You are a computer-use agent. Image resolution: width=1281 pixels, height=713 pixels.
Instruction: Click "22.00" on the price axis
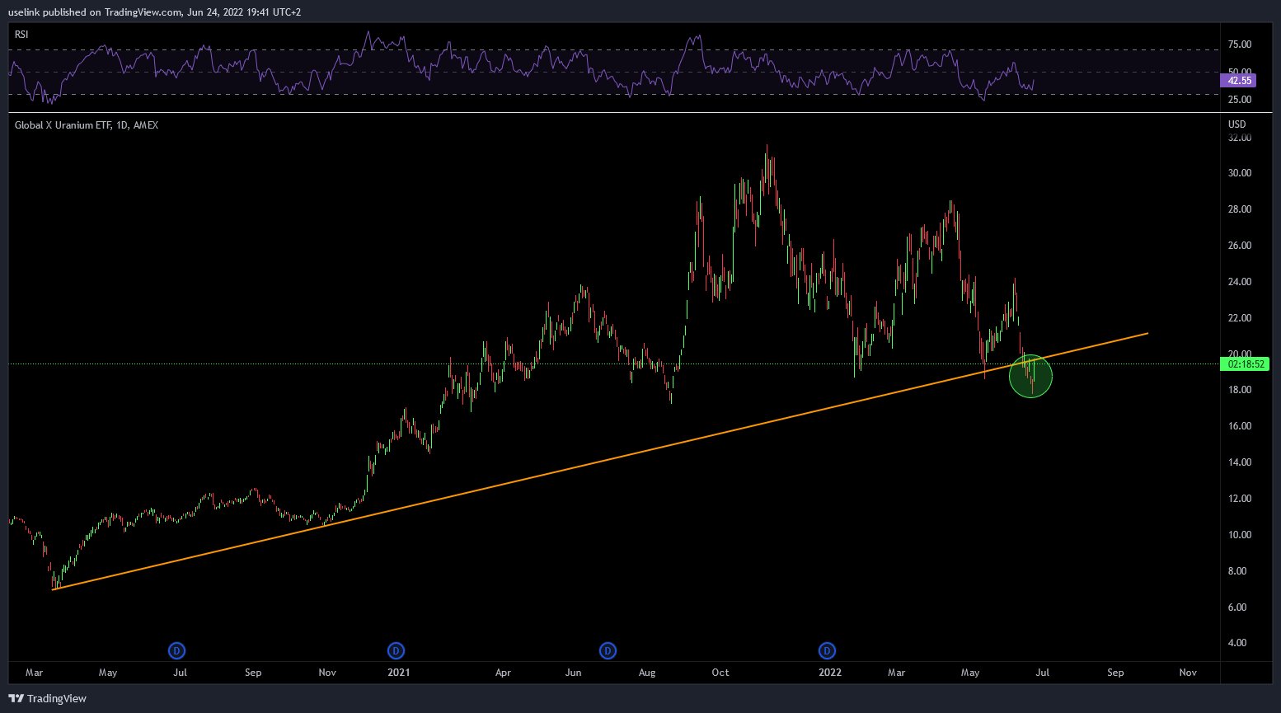click(x=1239, y=318)
